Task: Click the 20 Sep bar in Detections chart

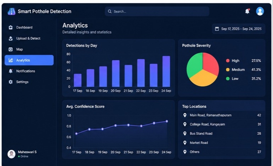Action: click(x=116, y=74)
